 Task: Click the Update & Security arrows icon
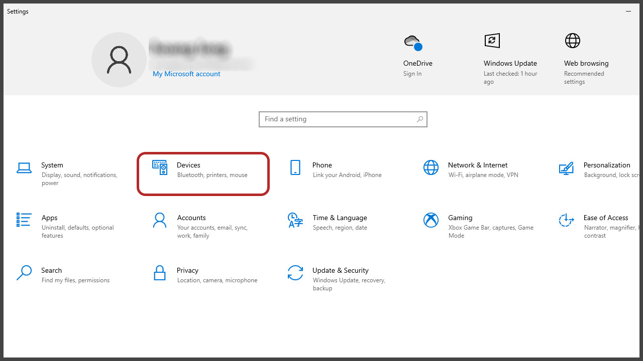(295, 273)
